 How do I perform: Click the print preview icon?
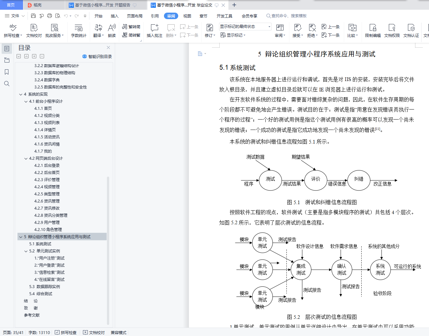click(x=58, y=16)
